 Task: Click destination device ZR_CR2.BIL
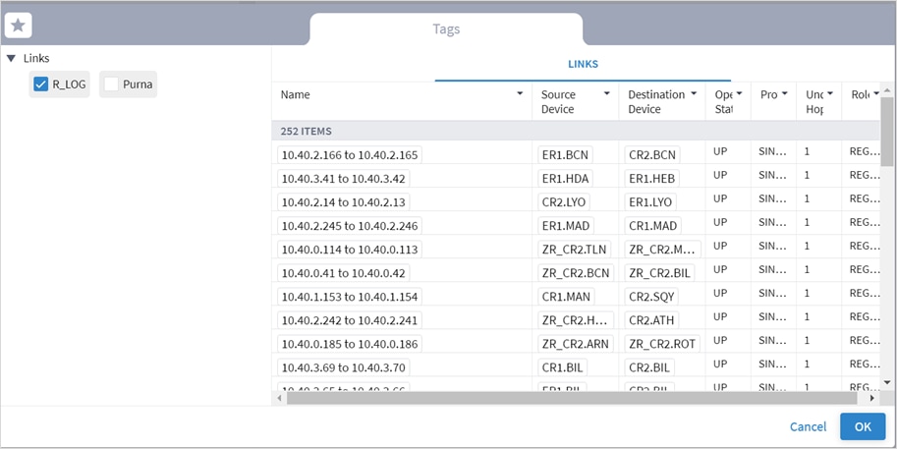tap(659, 273)
